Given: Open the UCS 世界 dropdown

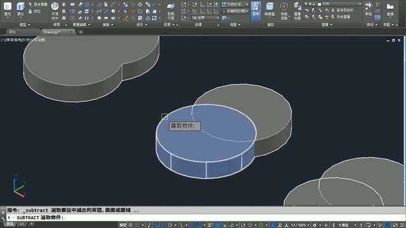Looking at the screenshot, I should tap(206, 18).
